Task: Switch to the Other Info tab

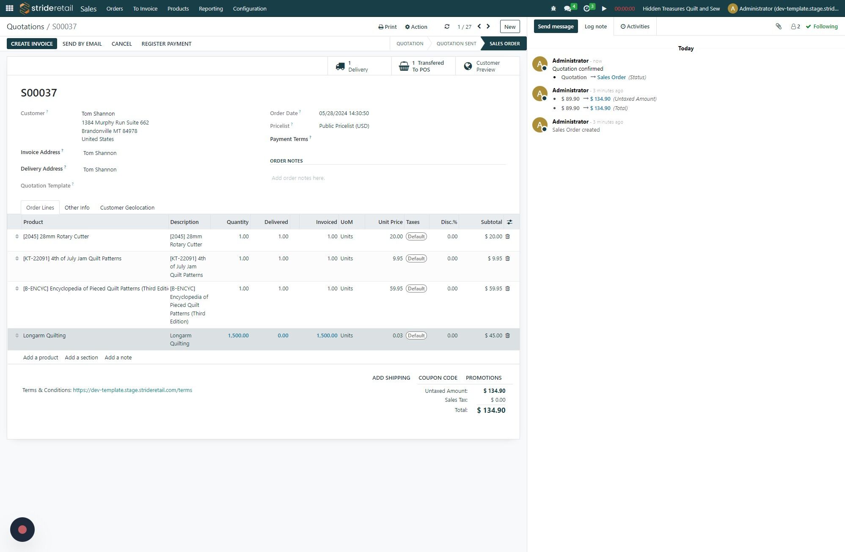Action: click(77, 207)
